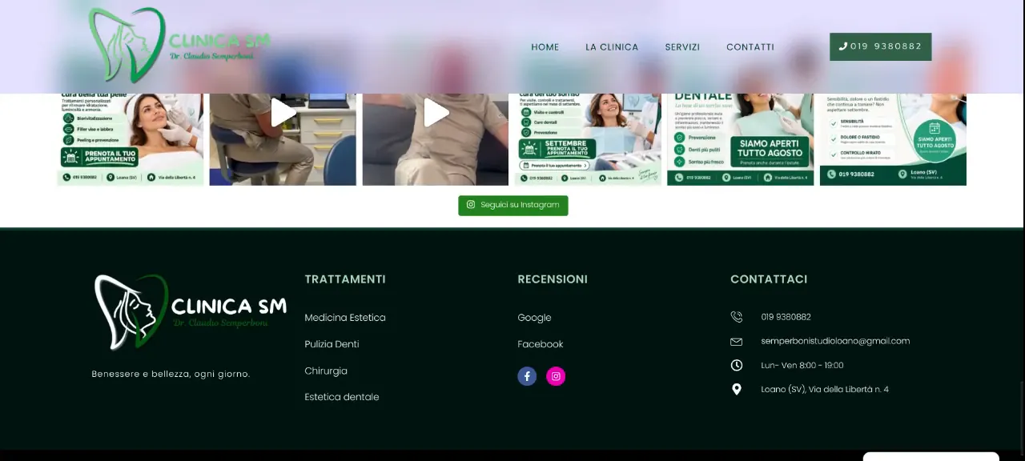Screen dimensions: 1025x461
Task: Click the Loano (SV), Via della Libertà address
Action: (825, 390)
